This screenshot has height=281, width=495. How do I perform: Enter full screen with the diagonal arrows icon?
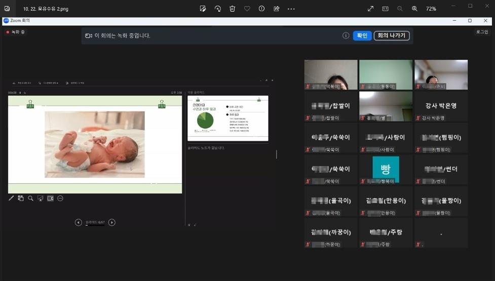pos(371,9)
